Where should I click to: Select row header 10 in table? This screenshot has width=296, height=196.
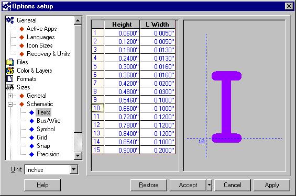[x=98, y=108]
